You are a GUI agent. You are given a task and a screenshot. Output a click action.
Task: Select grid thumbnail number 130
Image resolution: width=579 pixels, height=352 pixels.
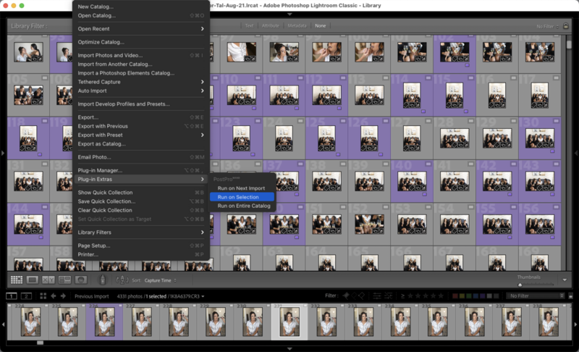click(539, 138)
